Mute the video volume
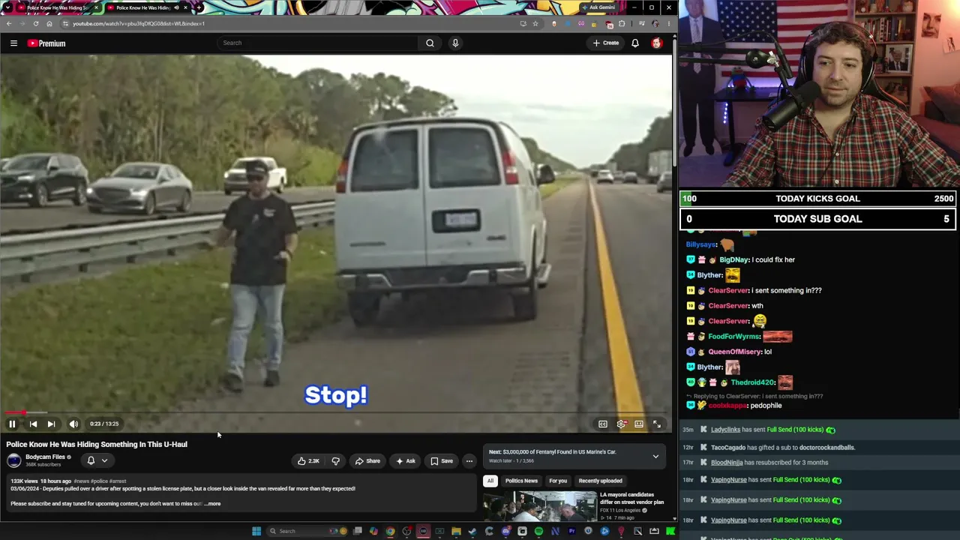Image resolution: width=960 pixels, height=540 pixels. point(73,424)
